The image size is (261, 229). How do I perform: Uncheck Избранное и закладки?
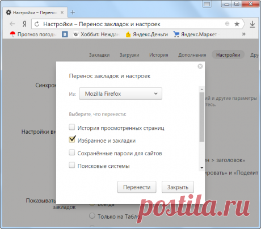point(72,139)
